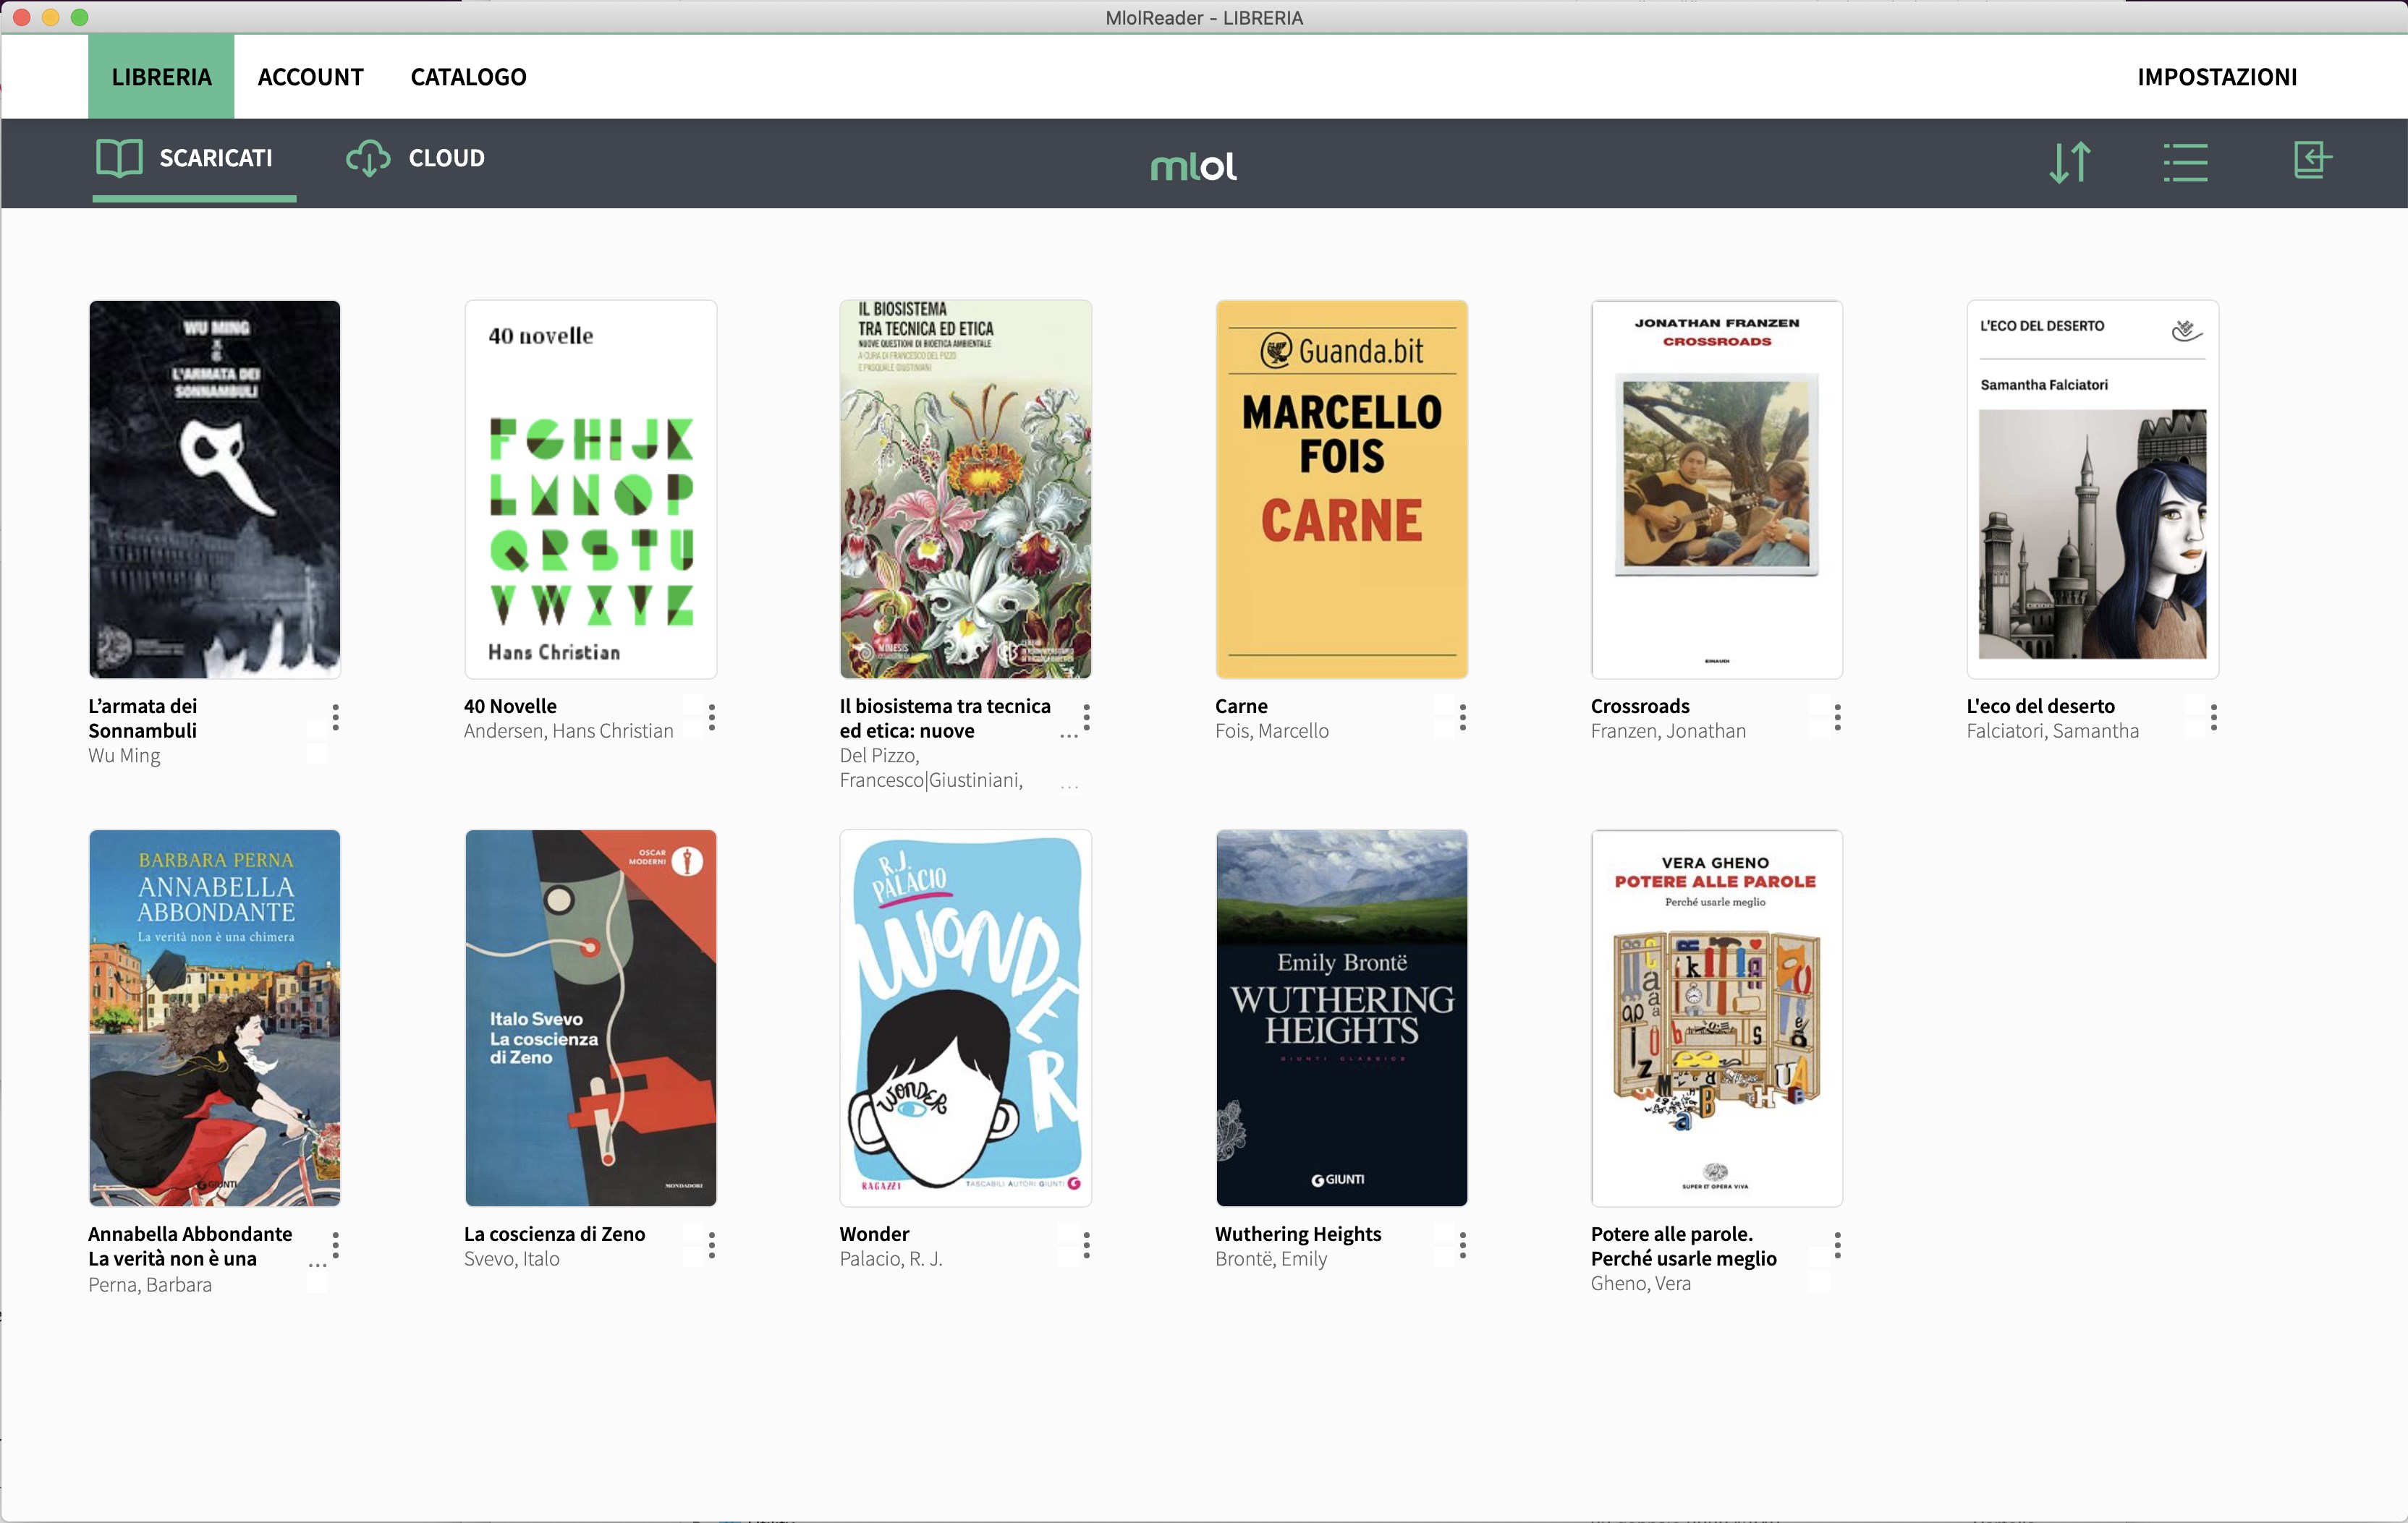Click the open book Scaricati icon
This screenshot has width=2408, height=1523.
(x=119, y=158)
